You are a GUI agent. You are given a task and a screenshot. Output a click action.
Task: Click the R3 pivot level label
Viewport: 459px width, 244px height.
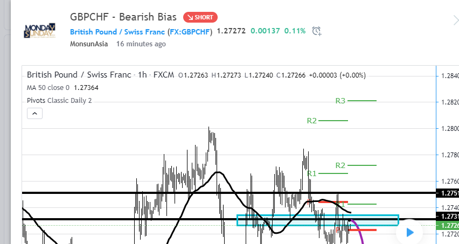[340, 100]
